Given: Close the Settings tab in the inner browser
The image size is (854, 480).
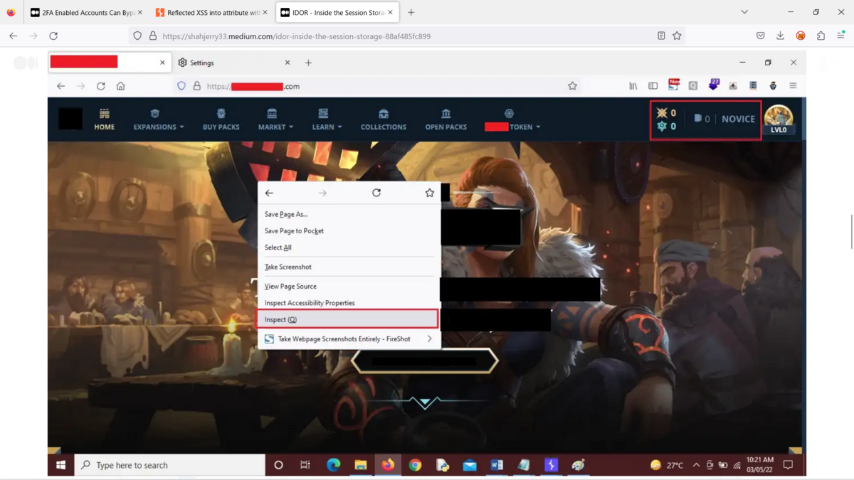Looking at the screenshot, I should coord(288,63).
